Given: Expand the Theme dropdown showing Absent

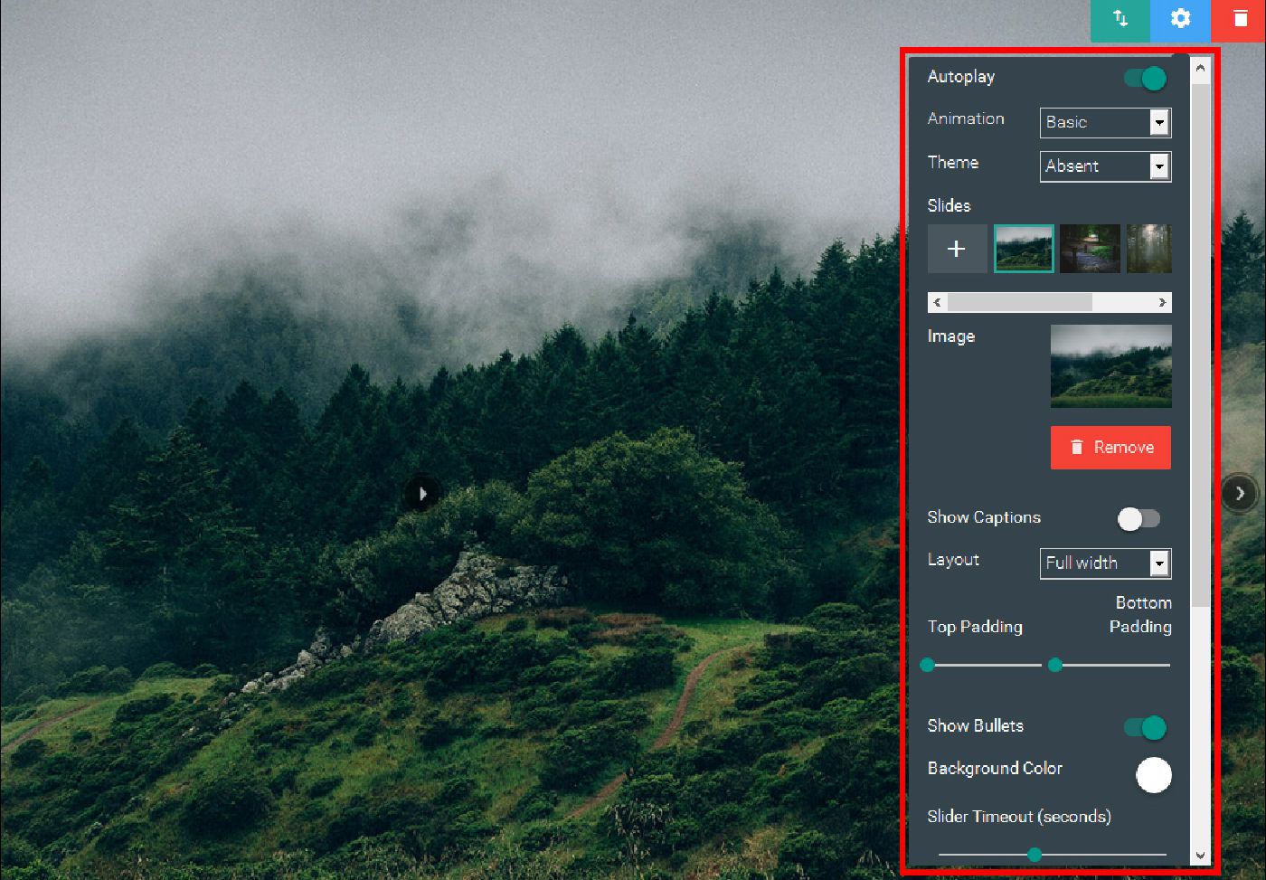Looking at the screenshot, I should (x=1105, y=166).
